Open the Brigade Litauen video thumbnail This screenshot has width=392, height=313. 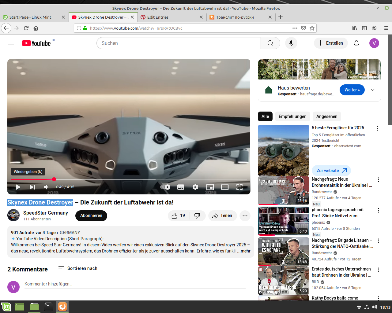click(284, 252)
